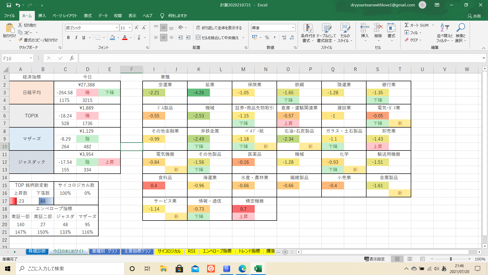
Task: Open the number format combo box
Action: click(293, 28)
